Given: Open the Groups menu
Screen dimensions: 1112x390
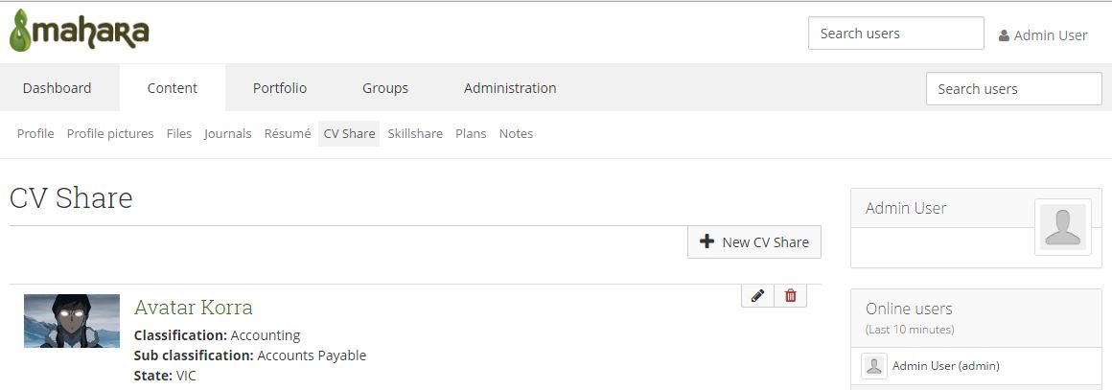Looking at the screenshot, I should [385, 88].
